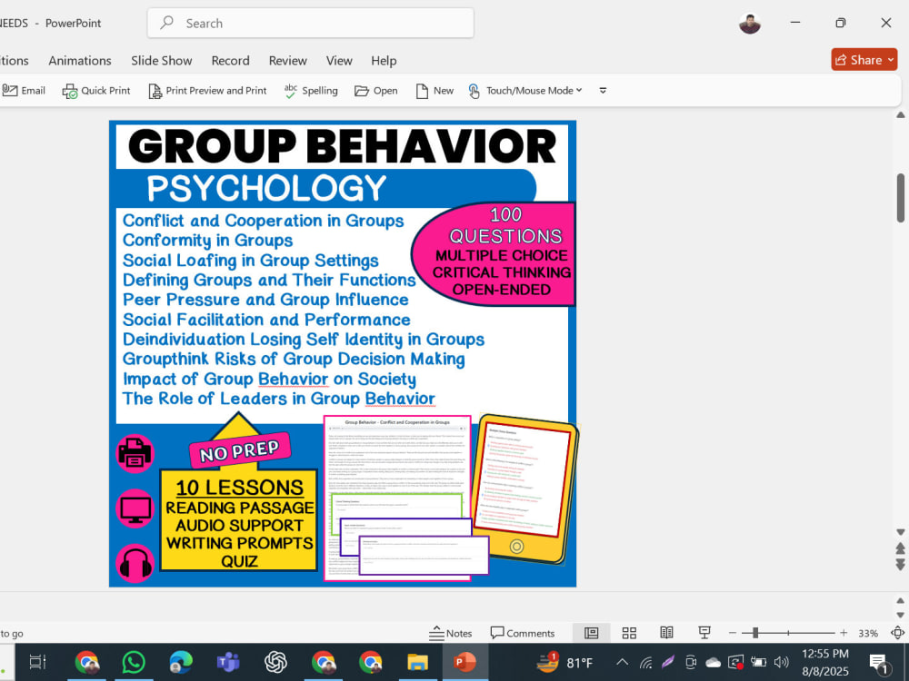This screenshot has width=909, height=681.
Task: Open Task View in taskbar
Action: point(37,662)
